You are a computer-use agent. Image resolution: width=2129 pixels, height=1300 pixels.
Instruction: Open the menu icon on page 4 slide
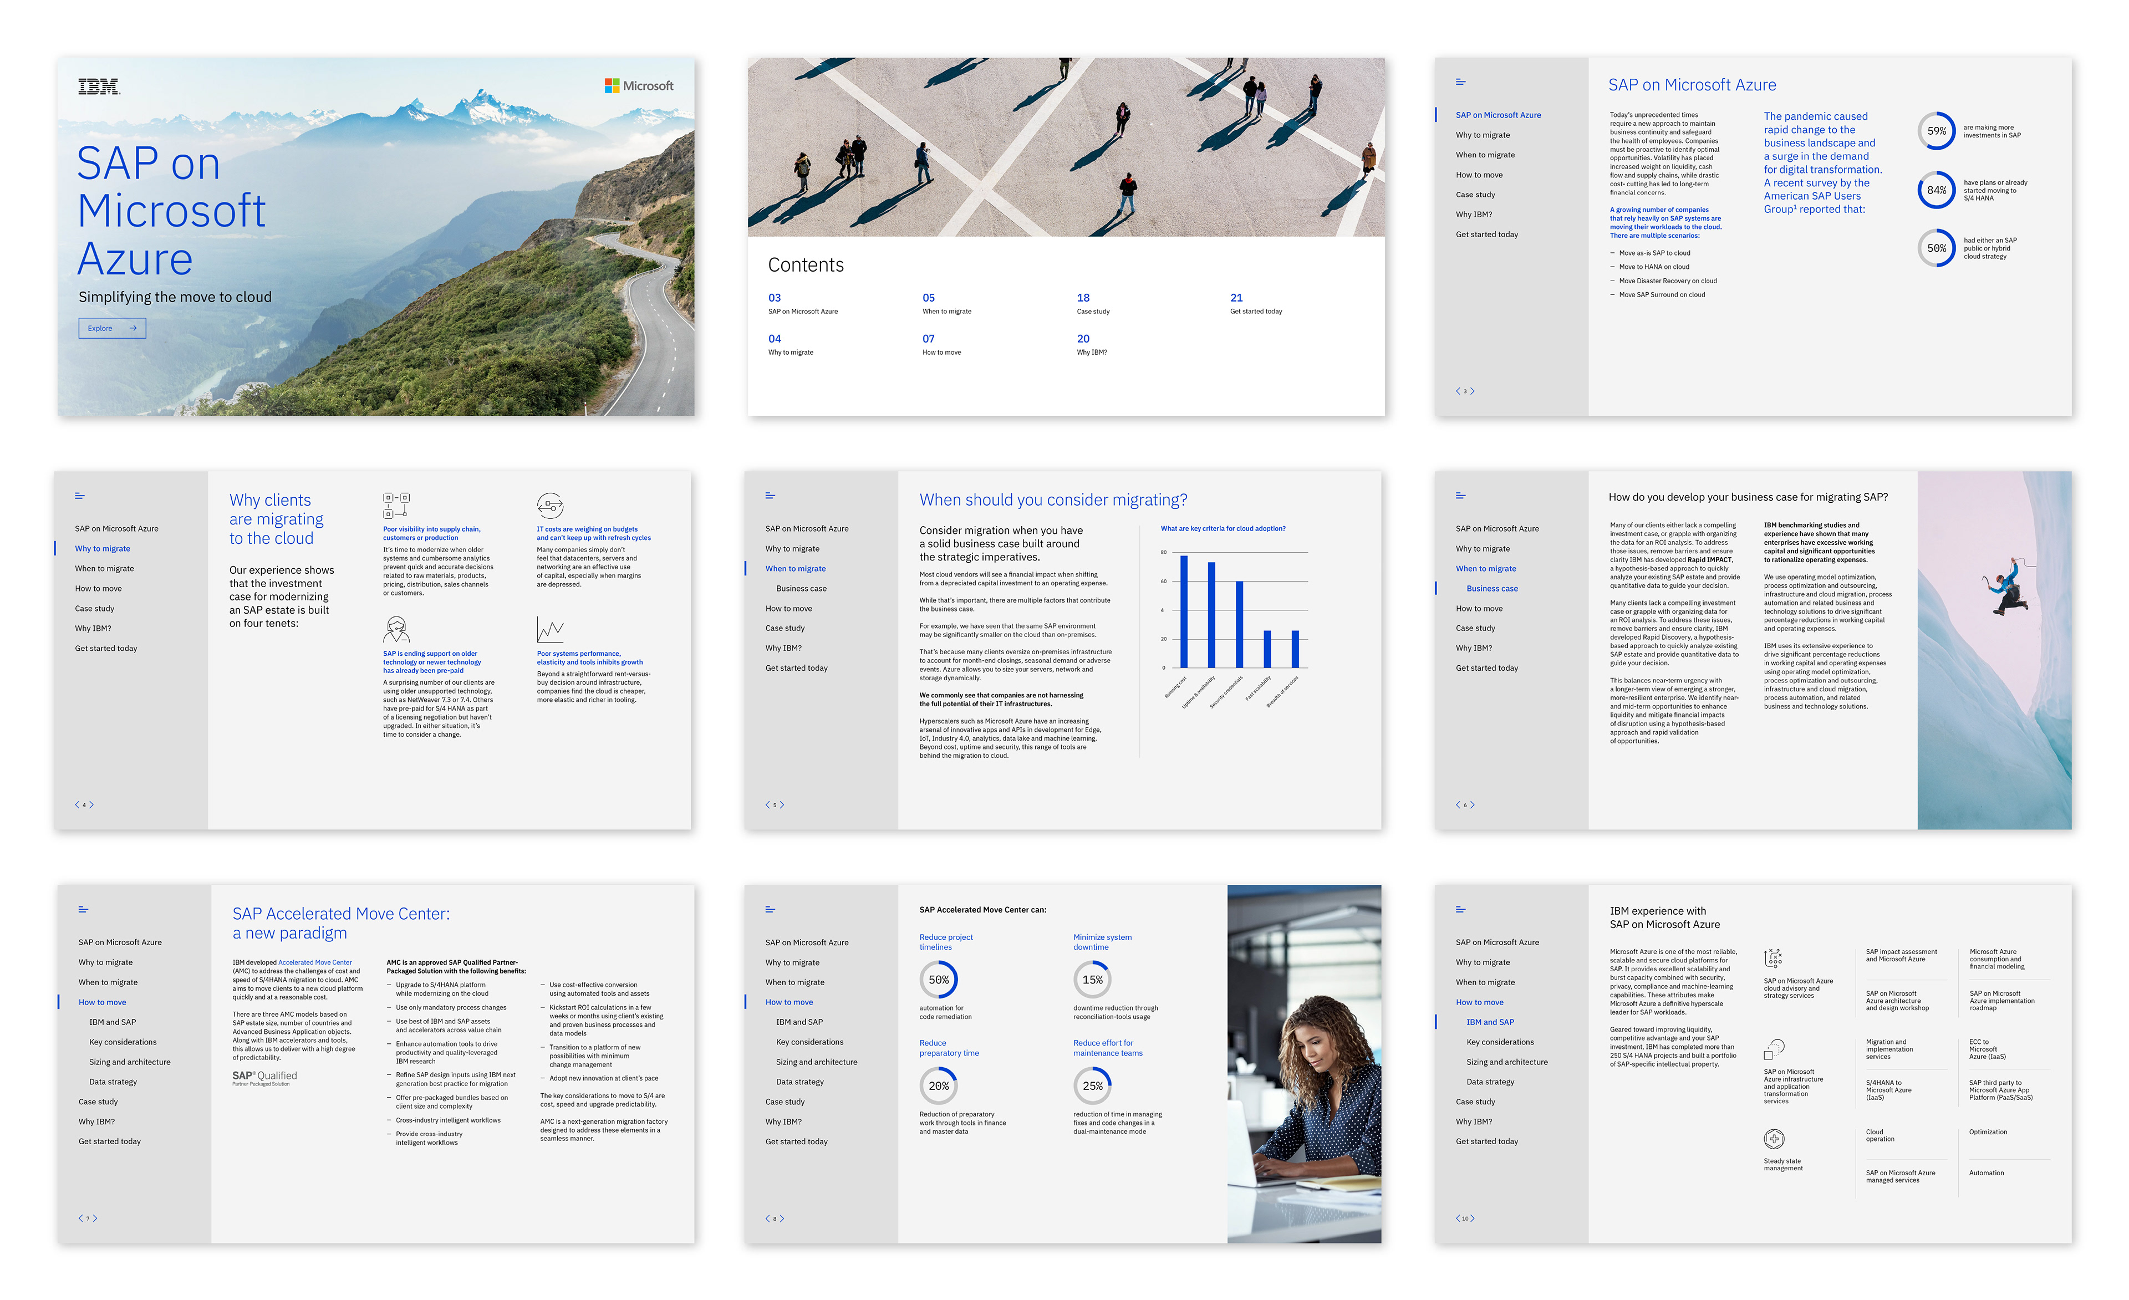click(79, 496)
